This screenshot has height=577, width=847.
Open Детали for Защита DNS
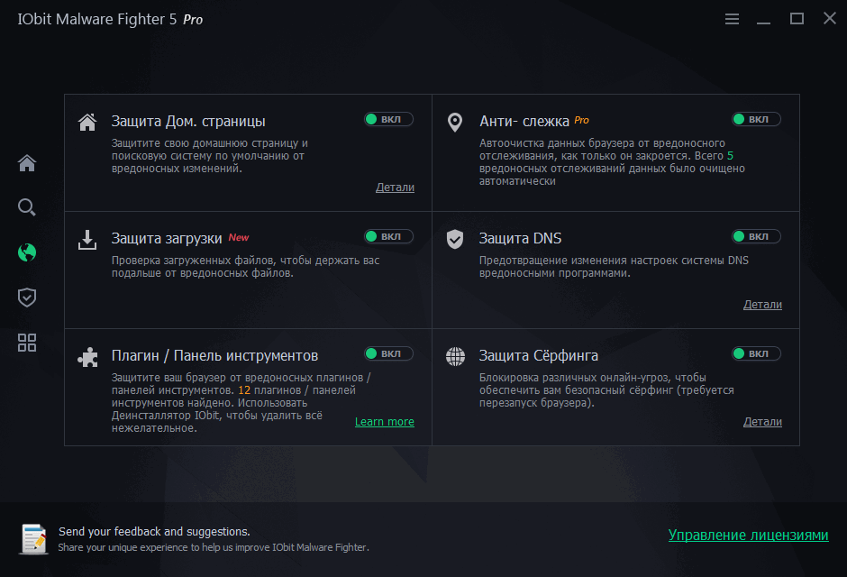click(762, 304)
